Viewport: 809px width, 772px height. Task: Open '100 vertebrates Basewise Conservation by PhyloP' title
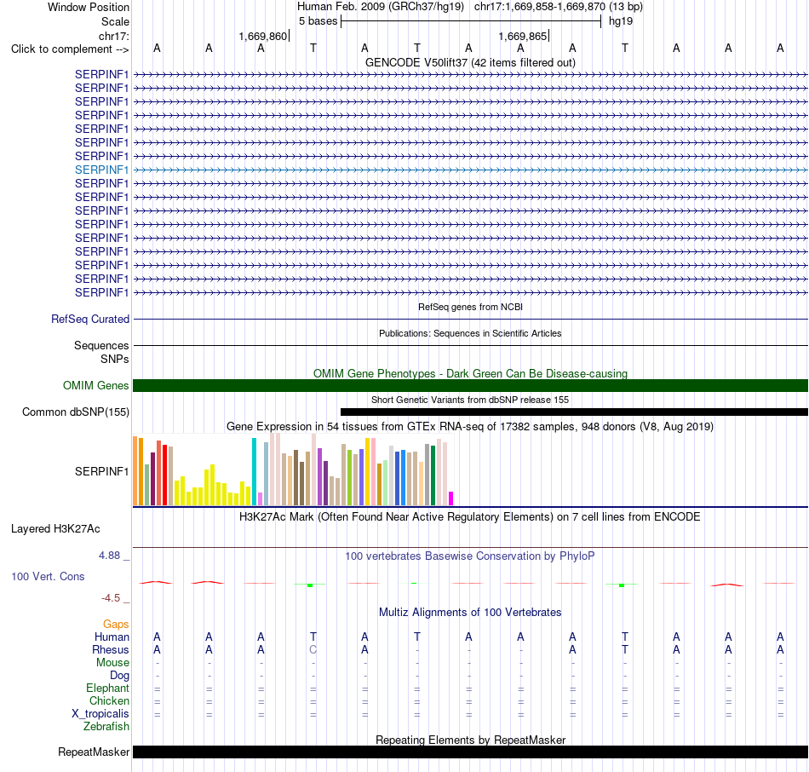pos(470,556)
